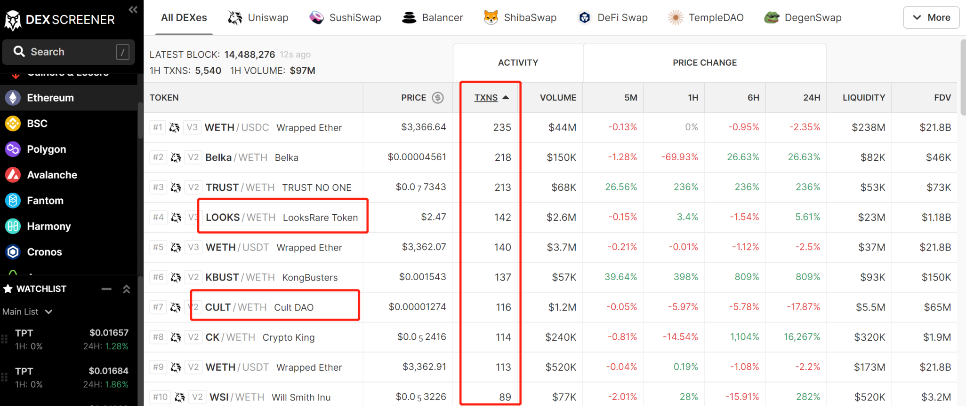Viewport: 966px width, 406px height.
Task: Switch to the Balancer tab label
Action: tap(443, 18)
